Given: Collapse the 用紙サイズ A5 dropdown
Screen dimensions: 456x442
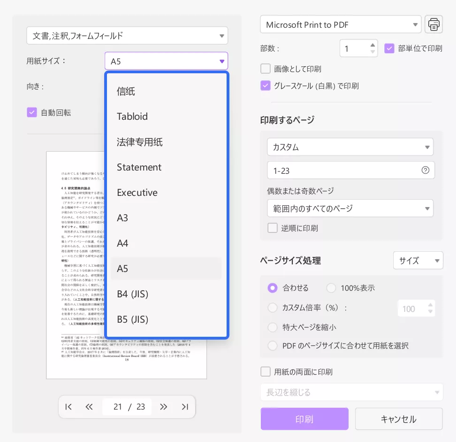Looking at the screenshot, I should (x=167, y=61).
